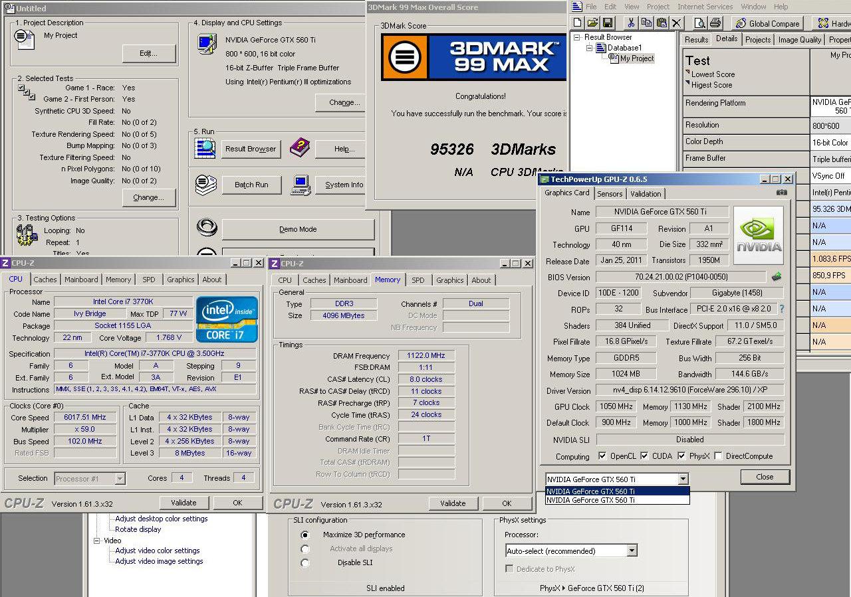Click Adjust video image settings link
Image resolution: width=851 pixels, height=597 pixels.
(160, 561)
